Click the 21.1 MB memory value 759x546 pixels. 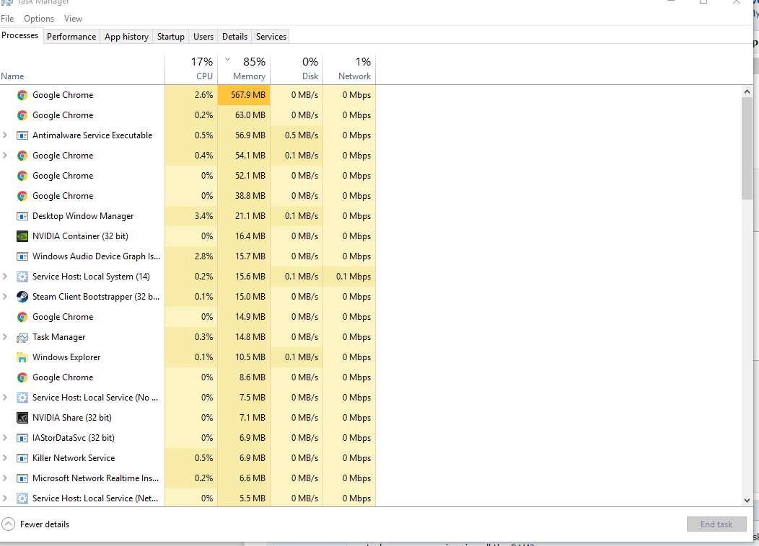pos(250,216)
